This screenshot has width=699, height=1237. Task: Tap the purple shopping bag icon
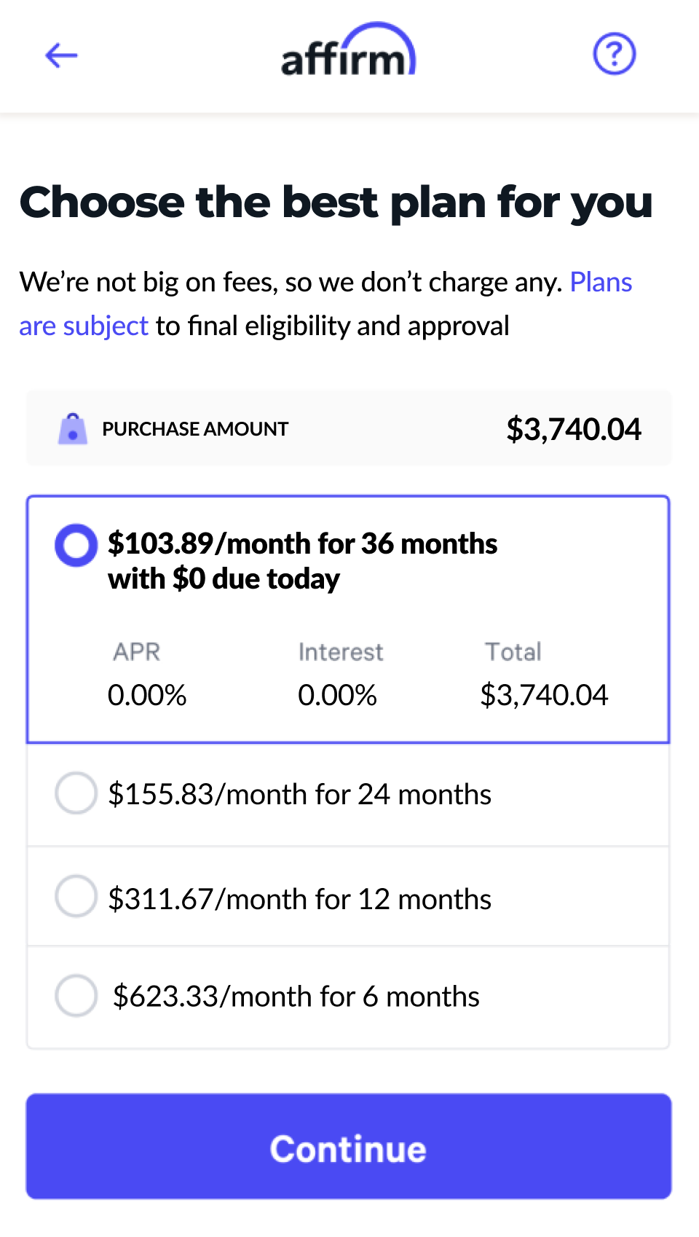(73, 428)
